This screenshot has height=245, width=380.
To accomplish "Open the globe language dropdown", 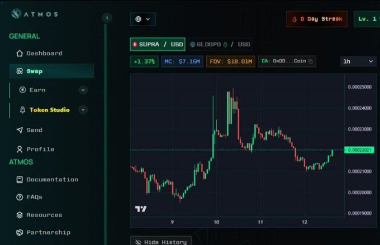I will (142, 19).
